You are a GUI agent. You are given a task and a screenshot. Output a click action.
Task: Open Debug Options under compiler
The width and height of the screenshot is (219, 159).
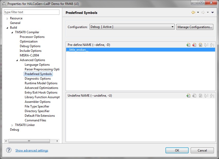click(30, 46)
